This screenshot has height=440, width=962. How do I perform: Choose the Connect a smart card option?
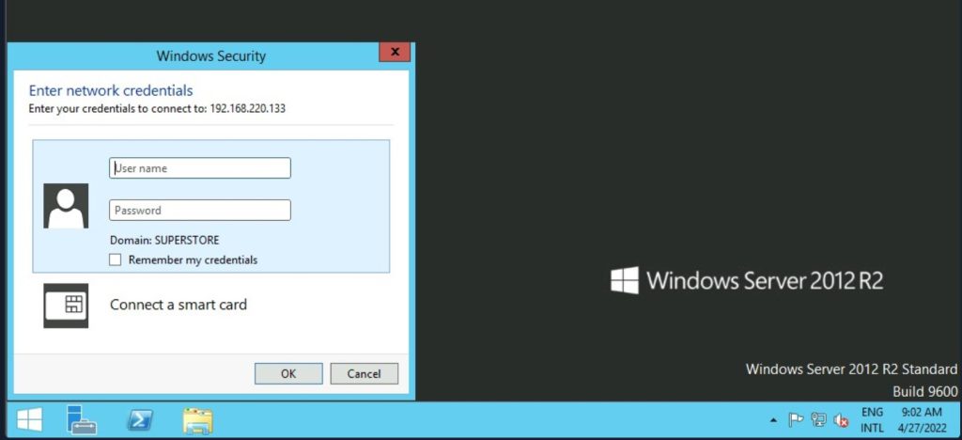point(178,305)
